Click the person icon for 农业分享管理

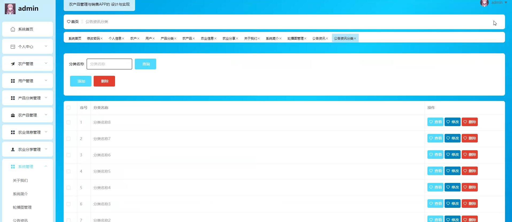pyautogui.click(x=13, y=149)
